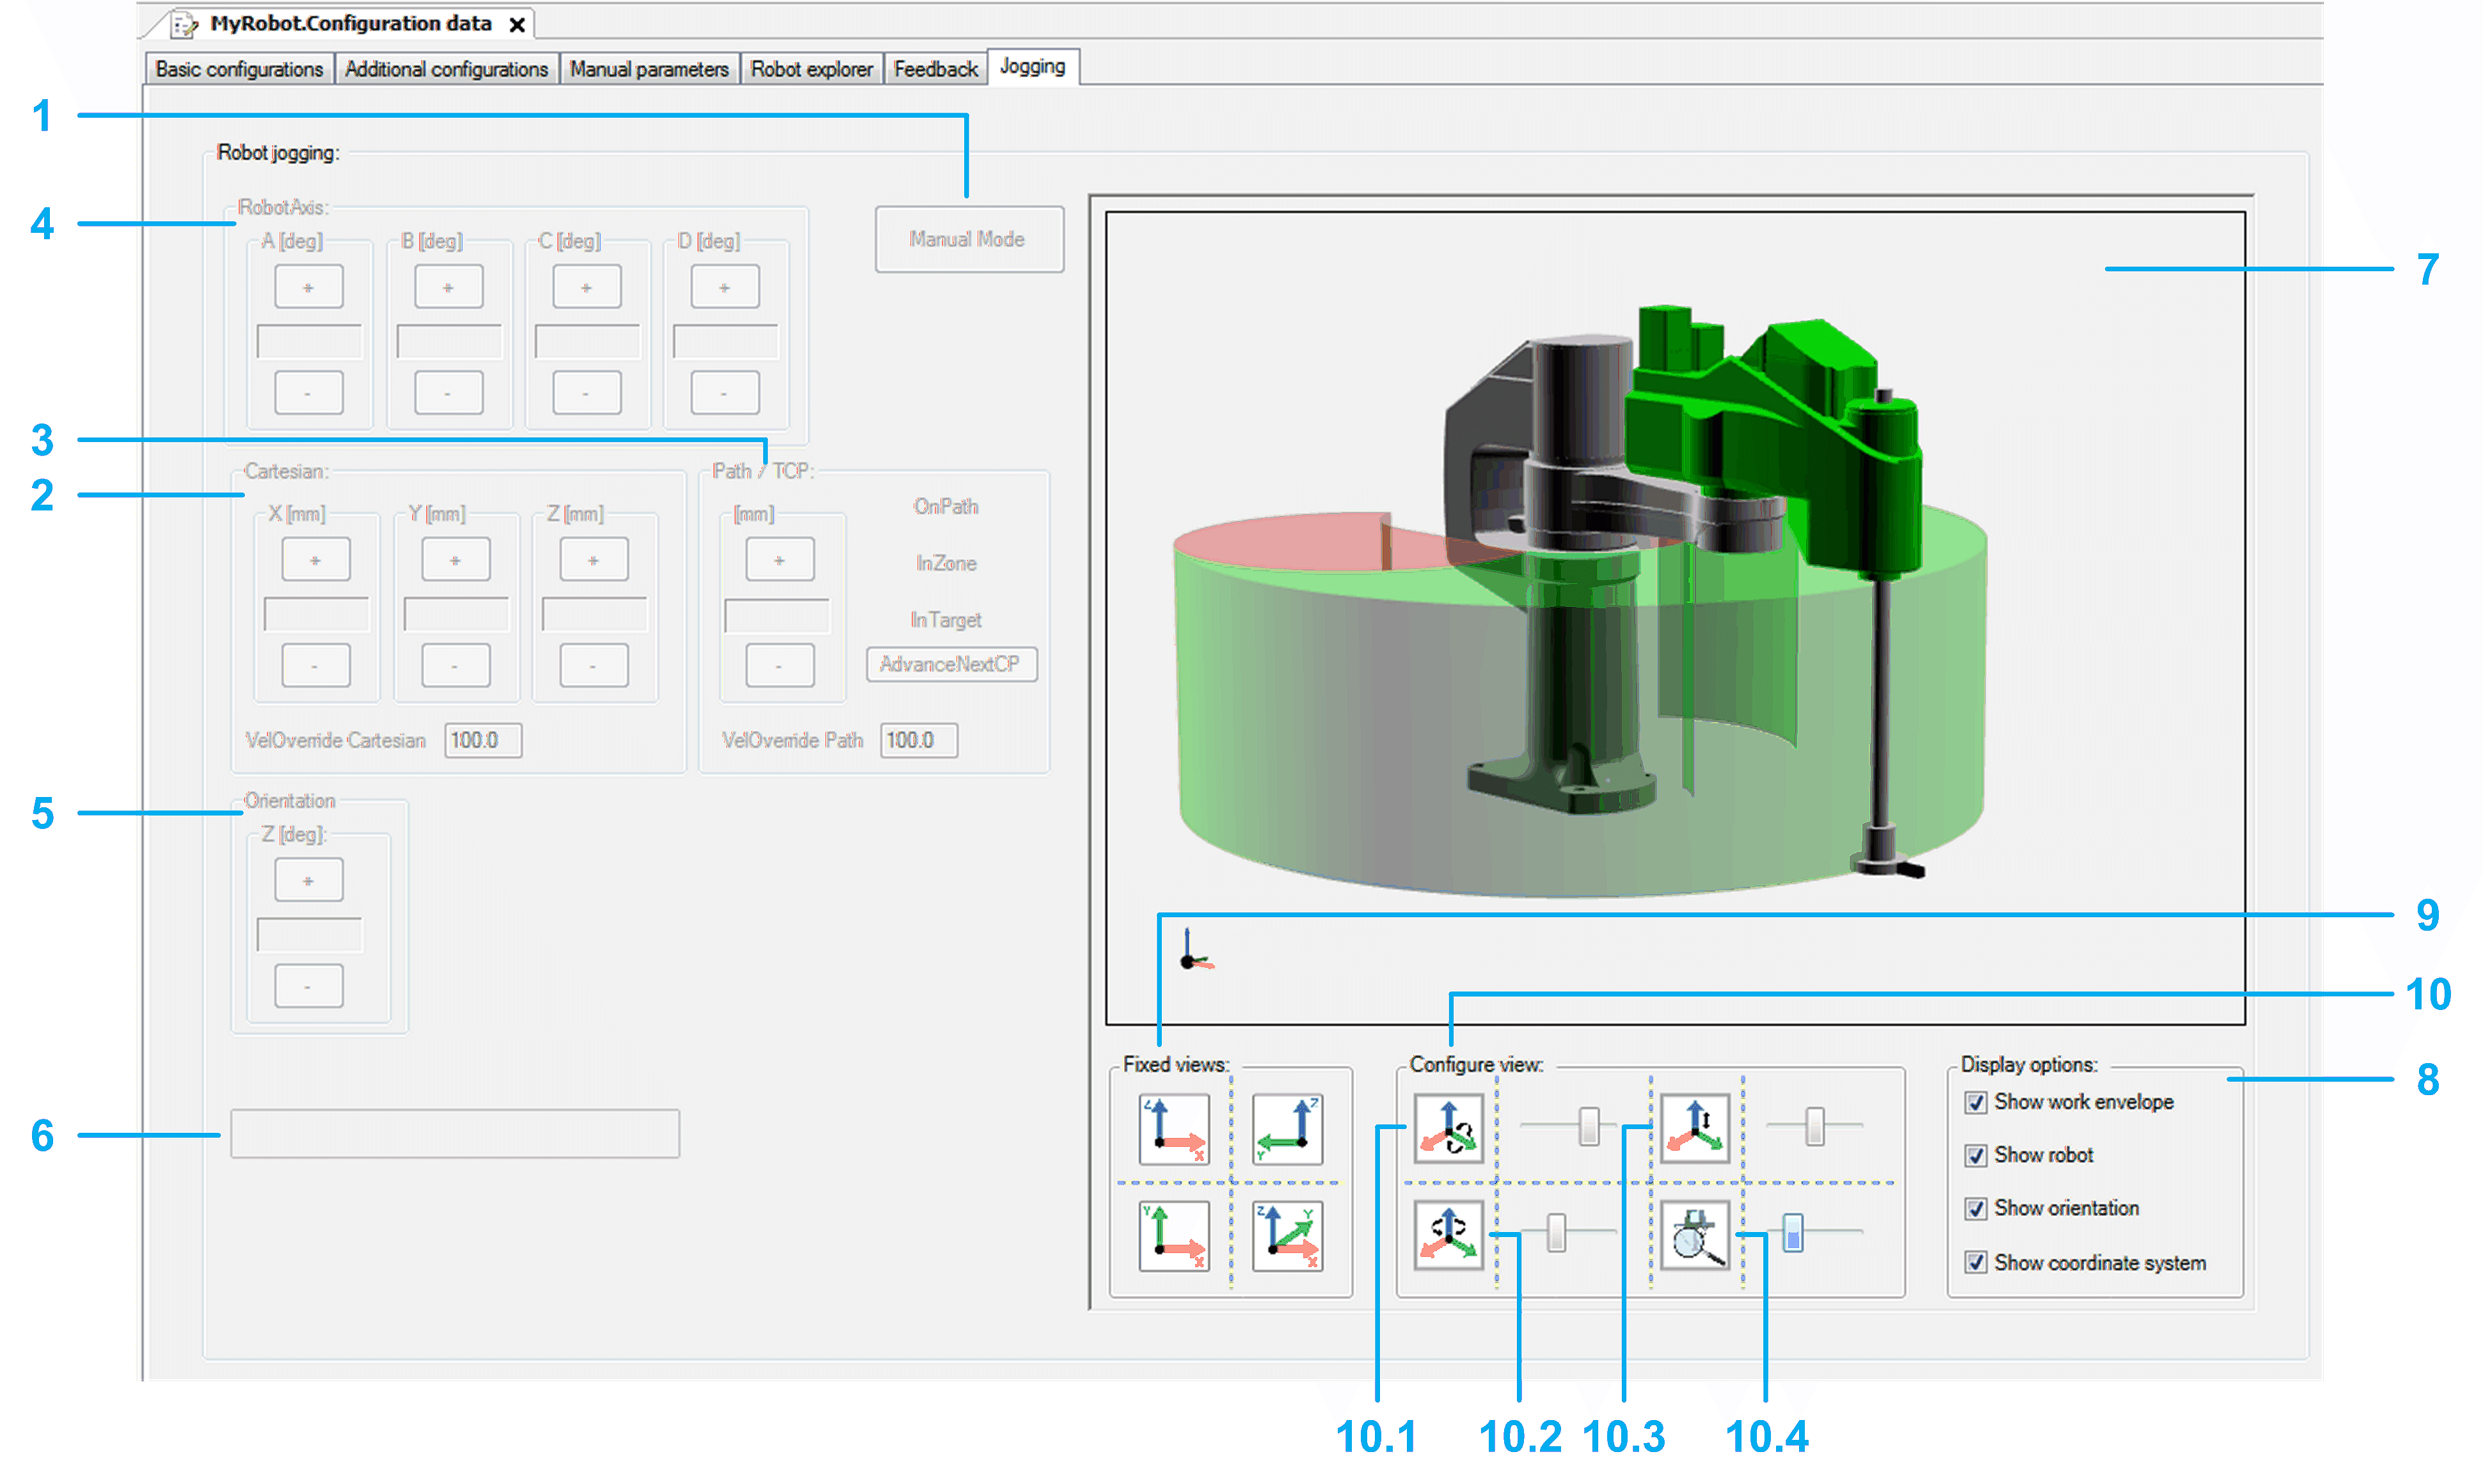Click the horizontal-plane rotation view icon
The image size is (2483, 1484).
pyautogui.click(x=1448, y=1128)
